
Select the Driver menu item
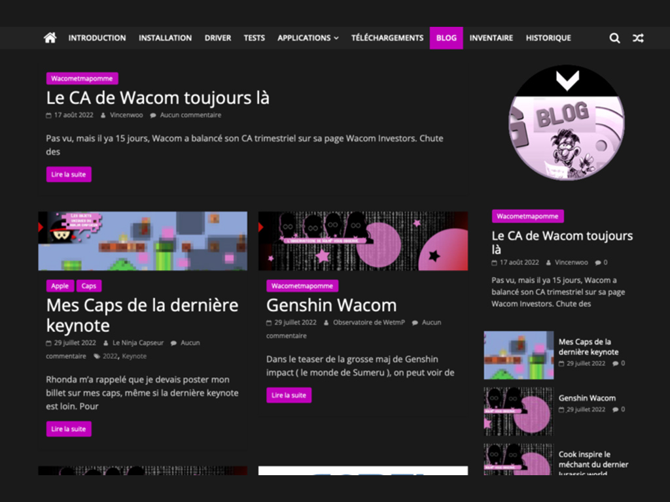point(218,38)
